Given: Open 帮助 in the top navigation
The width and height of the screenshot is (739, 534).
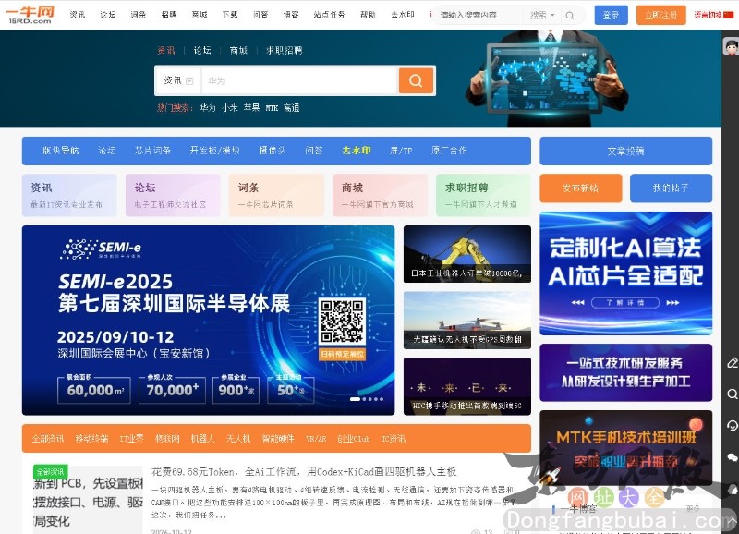Looking at the screenshot, I should (x=368, y=15).
